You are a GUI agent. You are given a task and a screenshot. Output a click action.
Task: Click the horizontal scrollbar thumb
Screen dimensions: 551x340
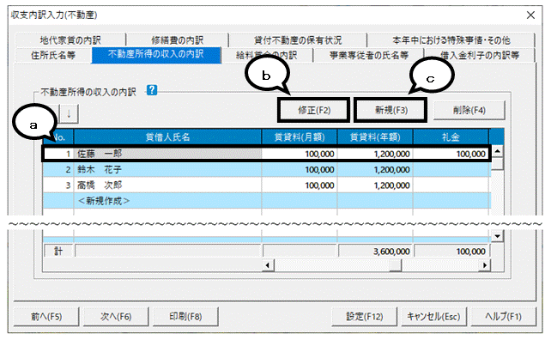click(396, 265)
